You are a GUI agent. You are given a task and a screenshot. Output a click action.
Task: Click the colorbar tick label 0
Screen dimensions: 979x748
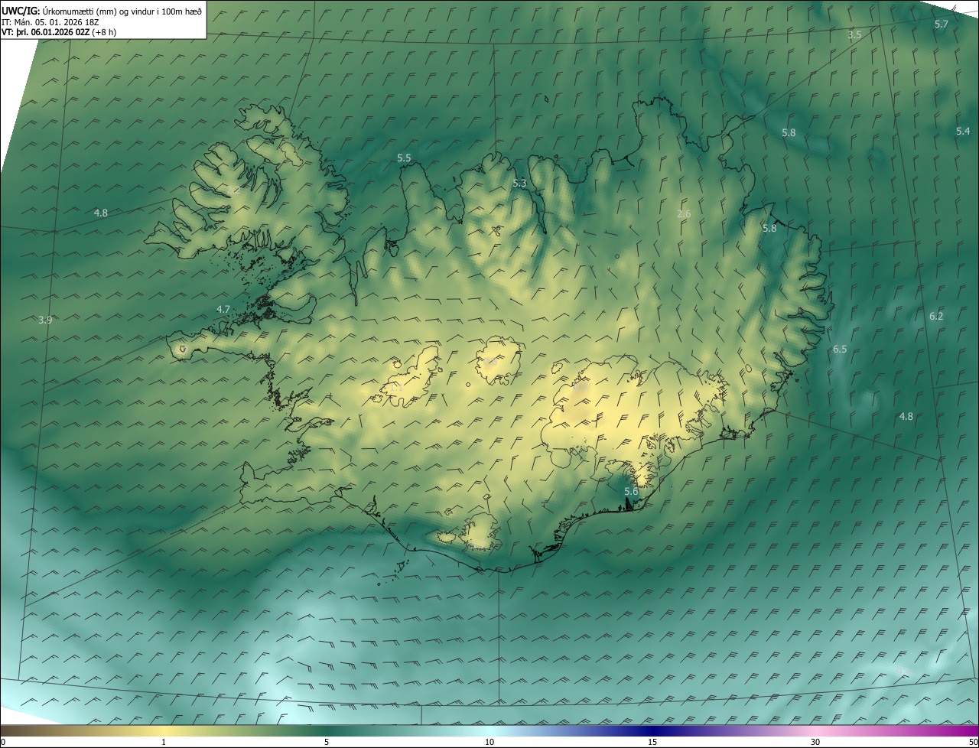pos(3,743)
